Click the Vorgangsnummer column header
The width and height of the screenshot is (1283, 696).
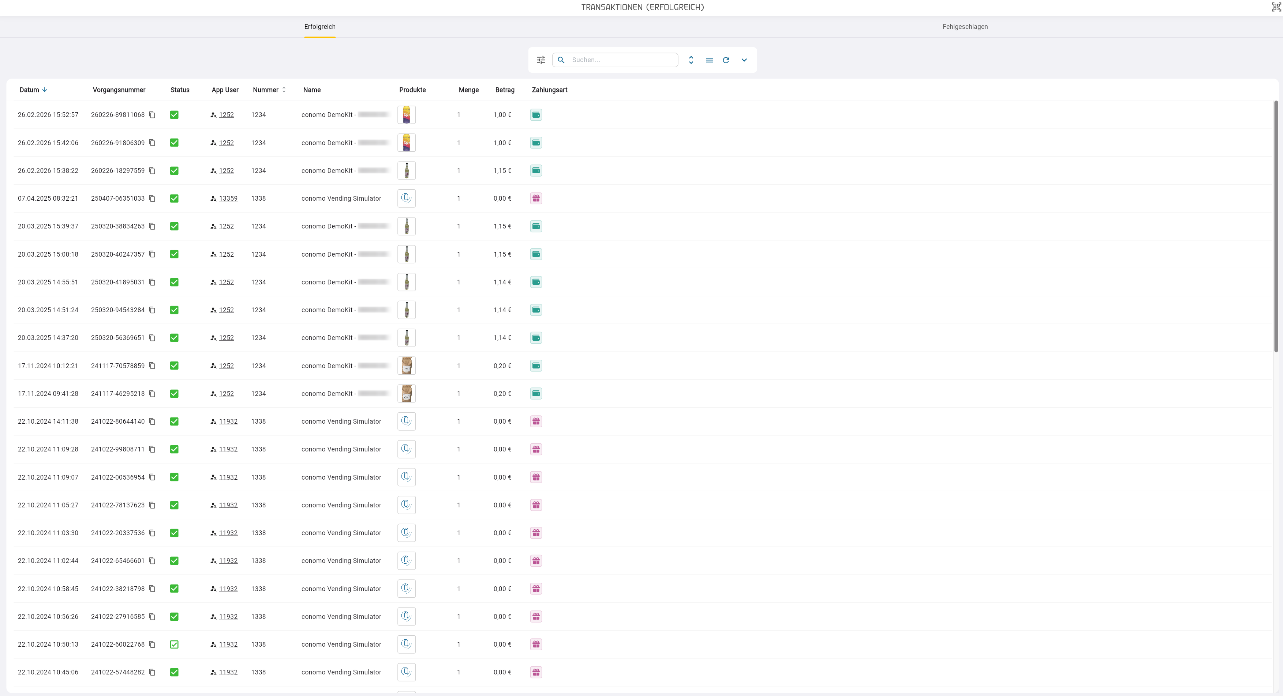119,90
